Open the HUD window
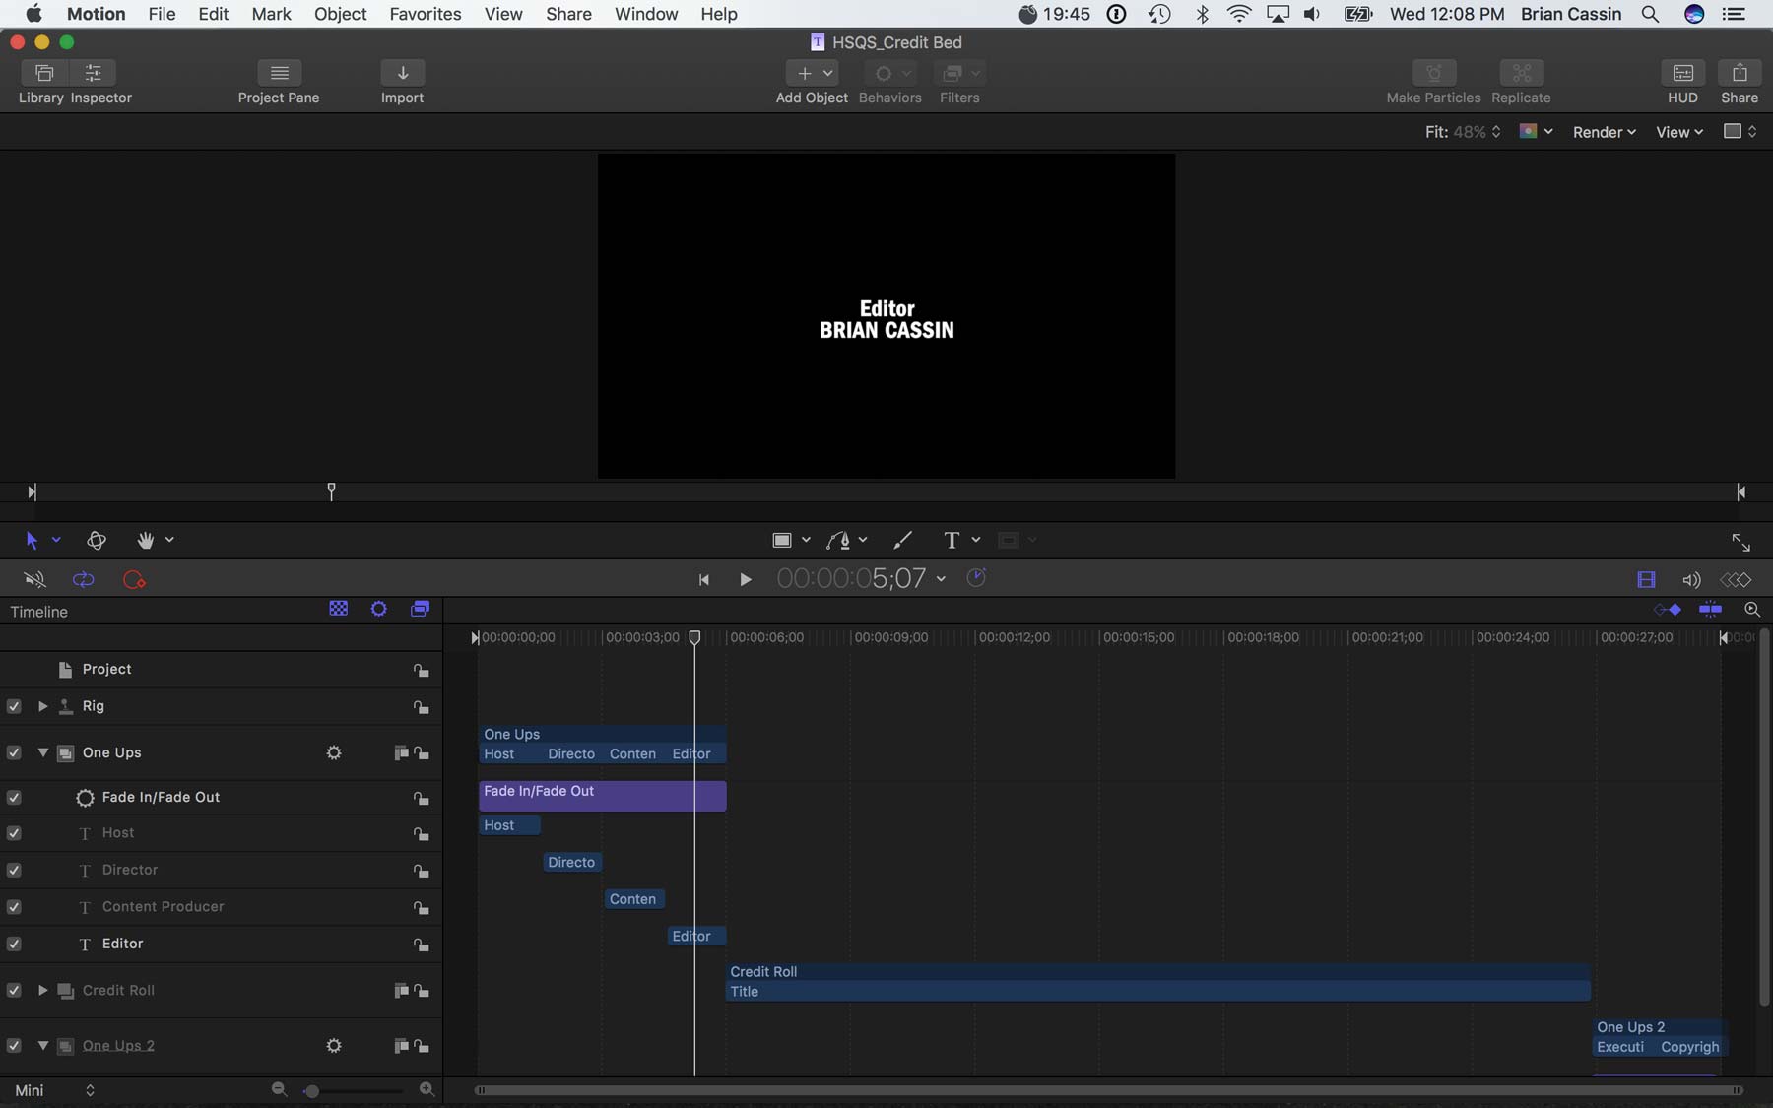 click(1682, 73)
